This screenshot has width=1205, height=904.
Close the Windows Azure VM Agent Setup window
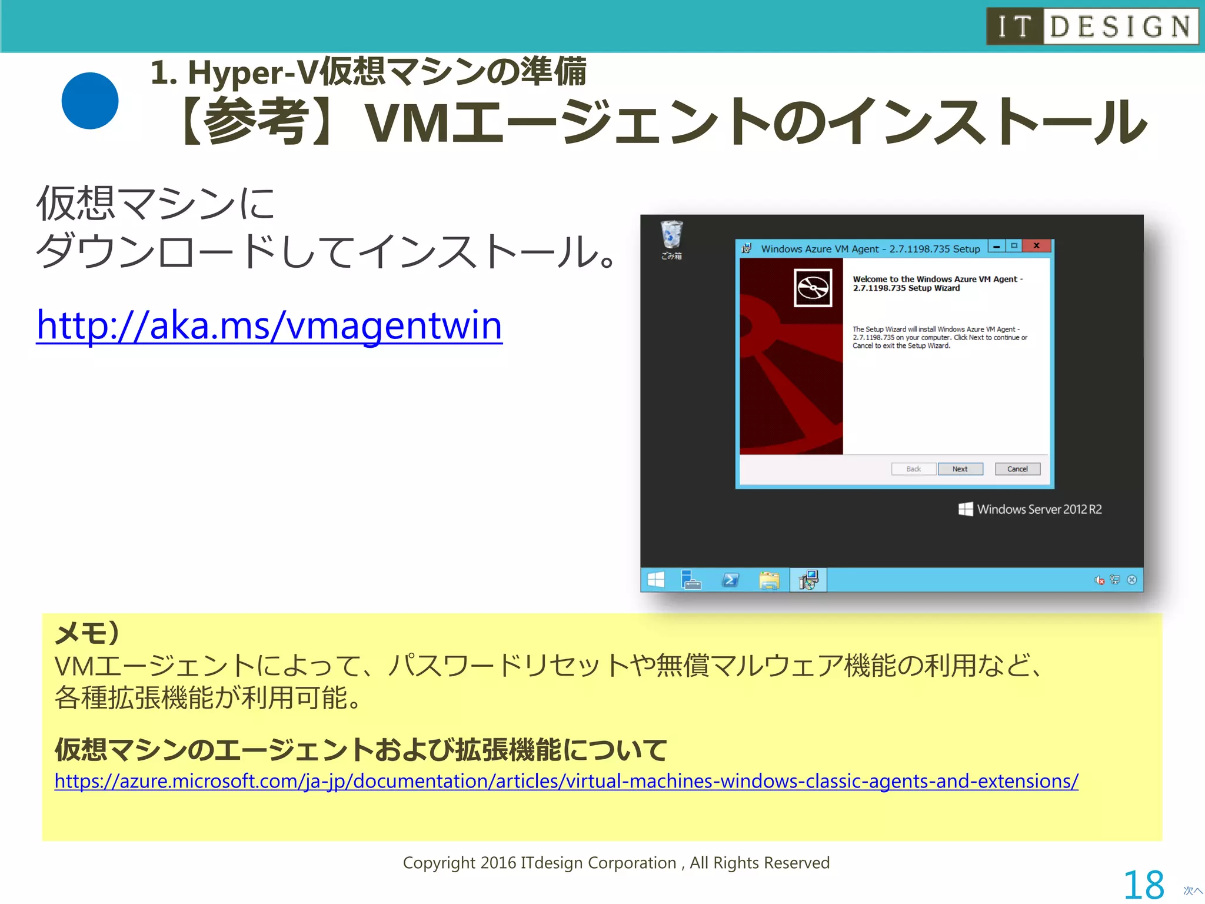point(1037,246)
